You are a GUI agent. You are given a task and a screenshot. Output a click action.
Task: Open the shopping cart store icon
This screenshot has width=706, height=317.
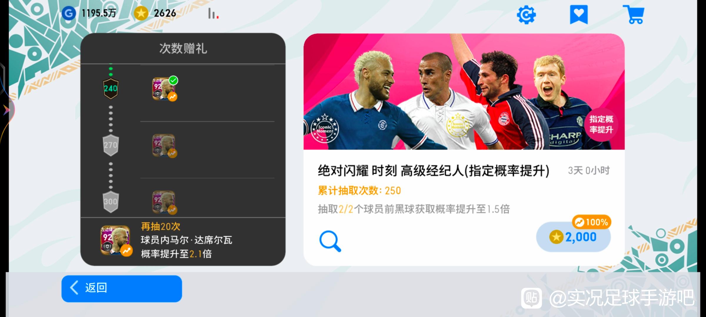click(634, 15)
